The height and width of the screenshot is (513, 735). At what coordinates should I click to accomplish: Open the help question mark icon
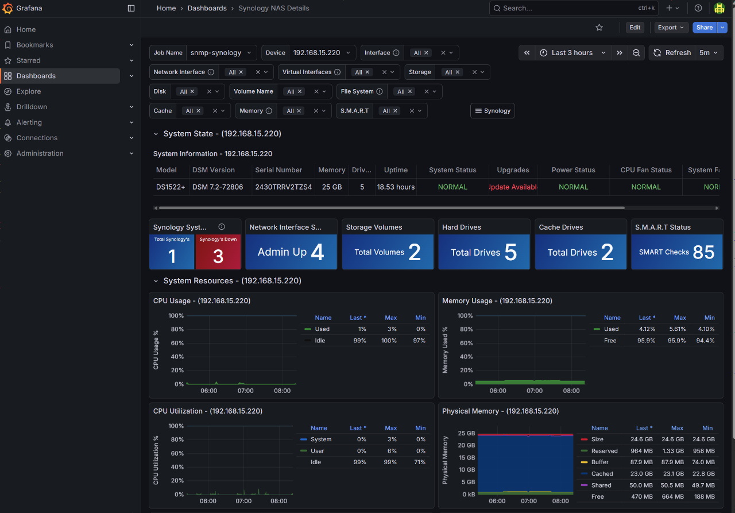pos(698,8)
